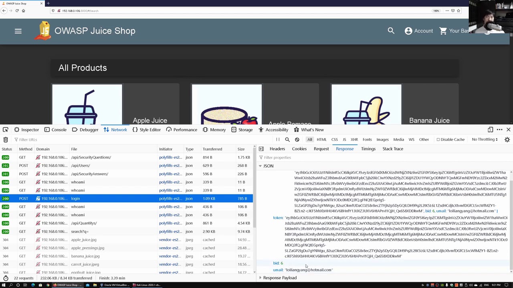Enable the Disable Cache checkbox
513x288 pixels.
(x=438, y=140)
